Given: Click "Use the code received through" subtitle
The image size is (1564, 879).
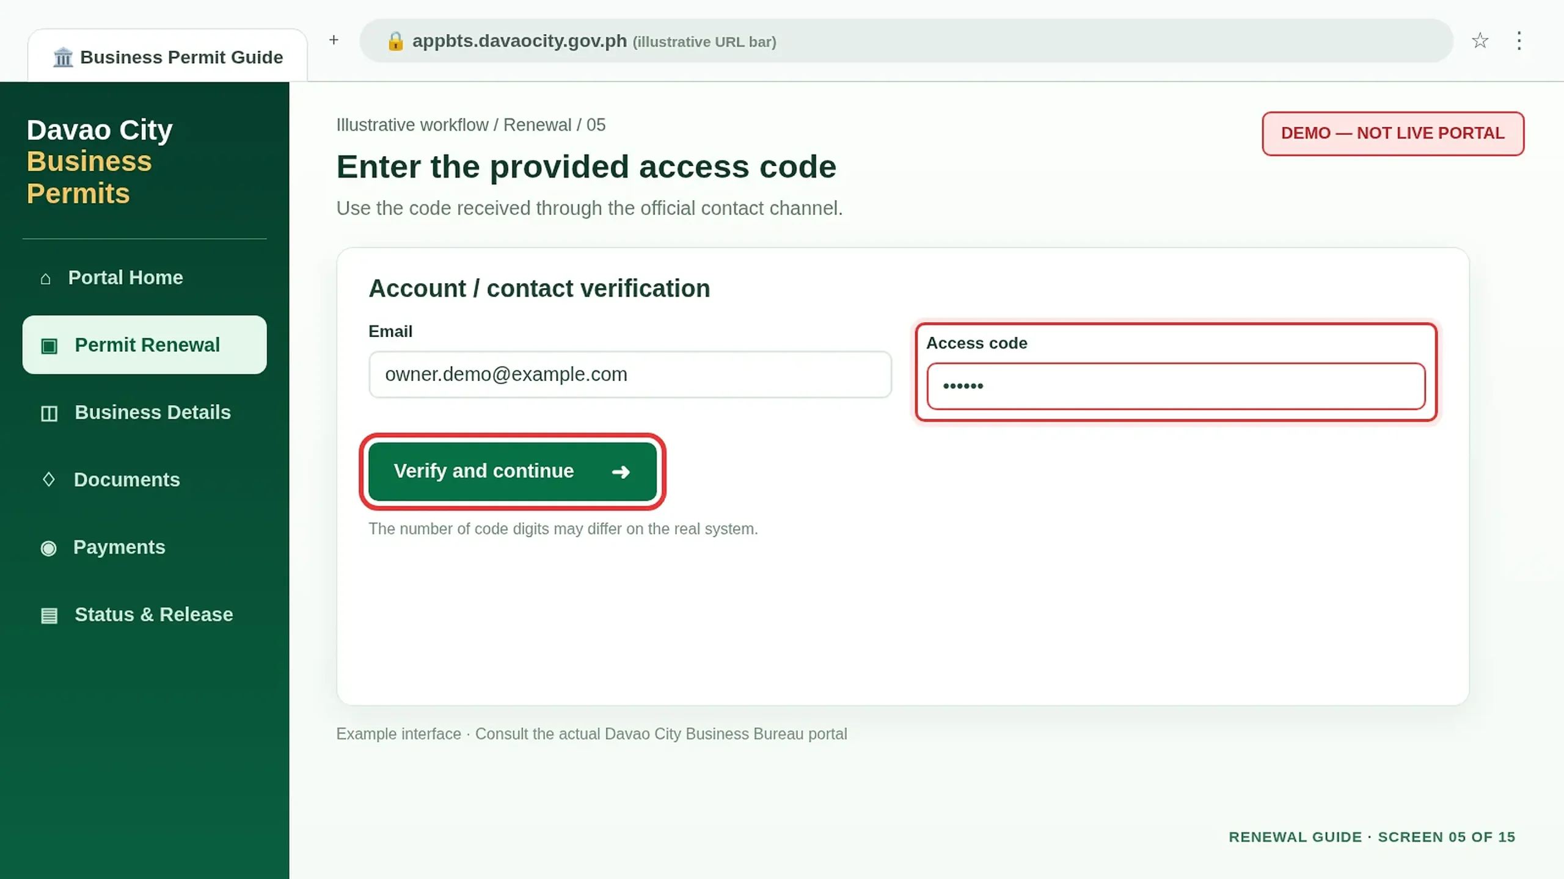Looking at the screenshot, I should [x=589, y=208].
